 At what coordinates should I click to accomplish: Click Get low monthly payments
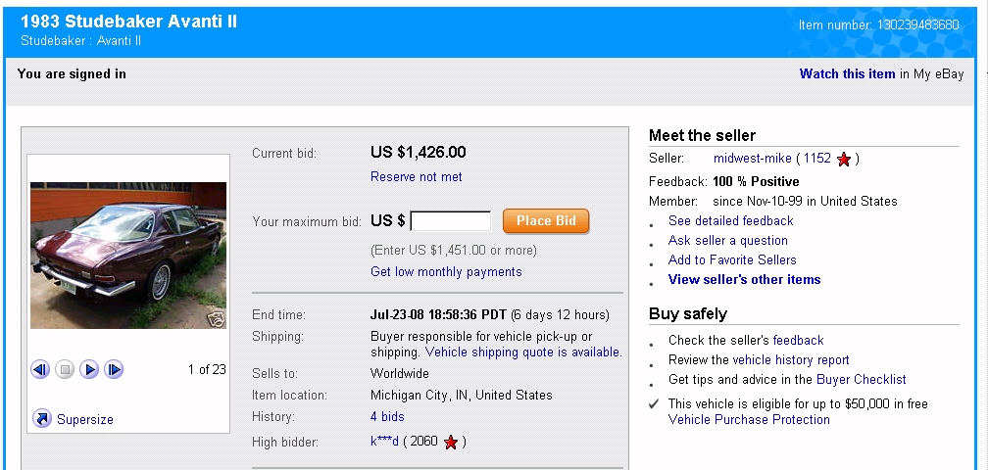pos(446,272)
